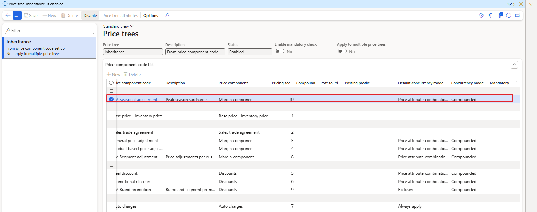This screenshot has height=212, width=537.
Task: Toggle Enable mandatory check switch
Action: [280, 51]
